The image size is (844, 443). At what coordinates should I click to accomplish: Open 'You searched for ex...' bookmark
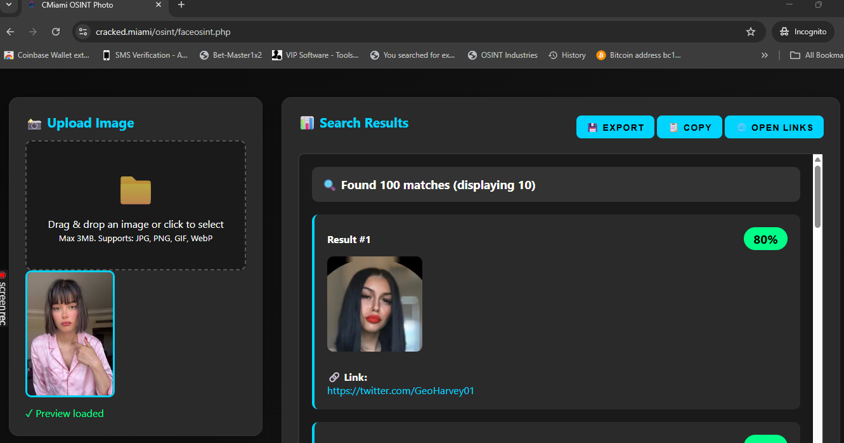click(x=413, y=55)
